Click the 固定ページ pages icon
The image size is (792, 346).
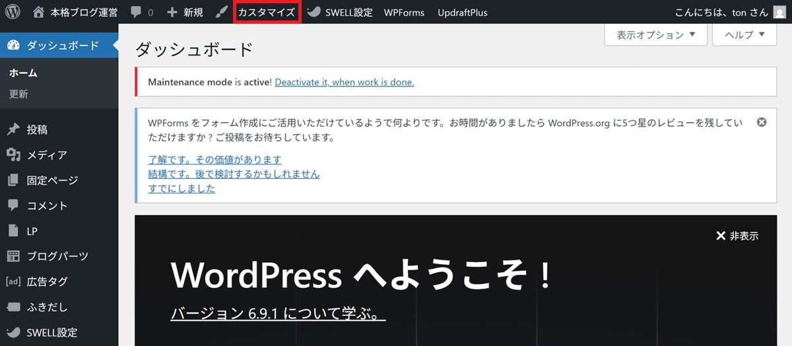click(13, 180)
